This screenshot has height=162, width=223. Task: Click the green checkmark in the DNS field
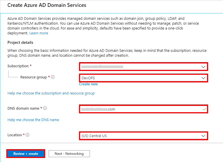pos(204,109)
